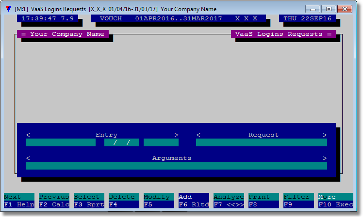363x218 pixels.
Task: Click the VOUCH period status box
Action: [179, 18]
